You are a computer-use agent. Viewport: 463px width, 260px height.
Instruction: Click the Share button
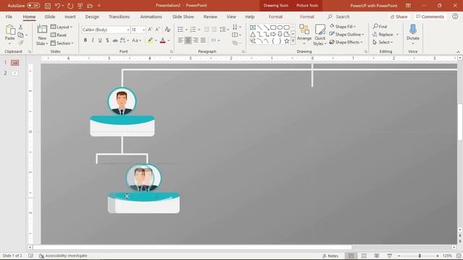point(399,17)
